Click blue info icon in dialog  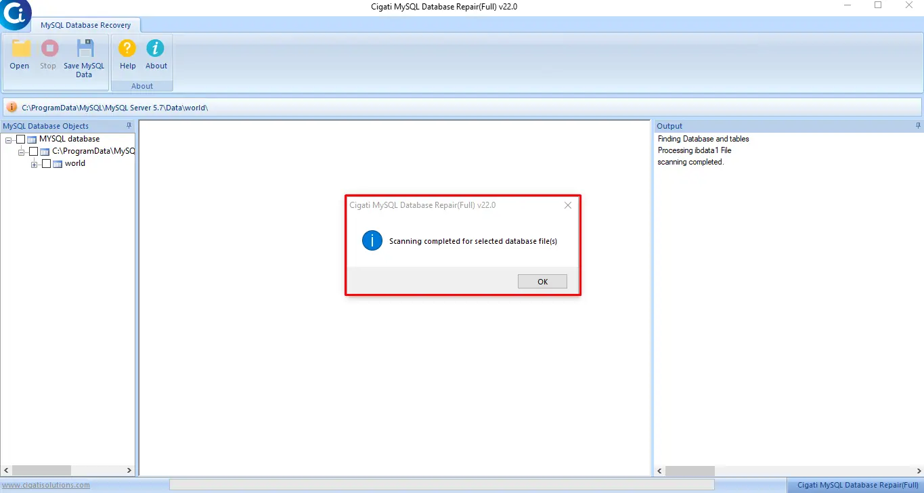pos(372,240)
